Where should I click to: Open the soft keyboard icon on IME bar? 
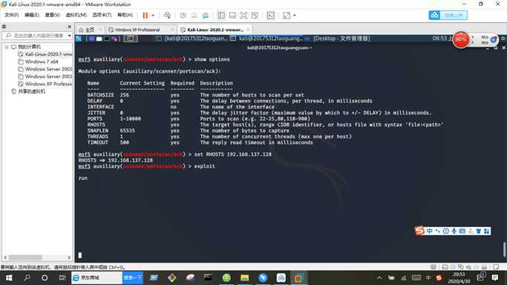coord(462,231)
